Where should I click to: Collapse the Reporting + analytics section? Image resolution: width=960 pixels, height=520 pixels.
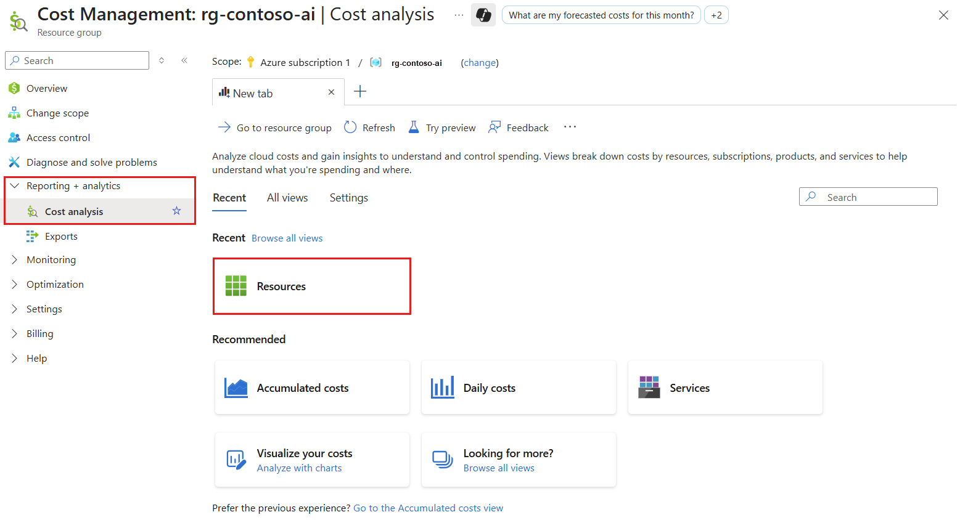tap(15, 186)
